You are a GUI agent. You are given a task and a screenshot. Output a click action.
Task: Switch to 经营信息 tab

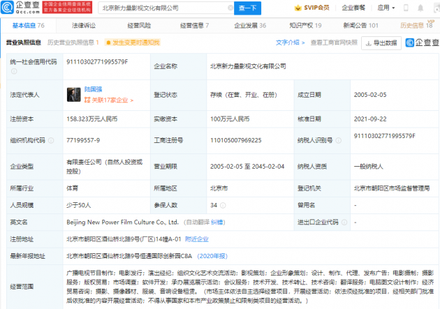point(194,26)
